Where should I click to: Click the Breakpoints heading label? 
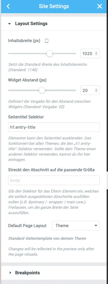coord(28,273)
